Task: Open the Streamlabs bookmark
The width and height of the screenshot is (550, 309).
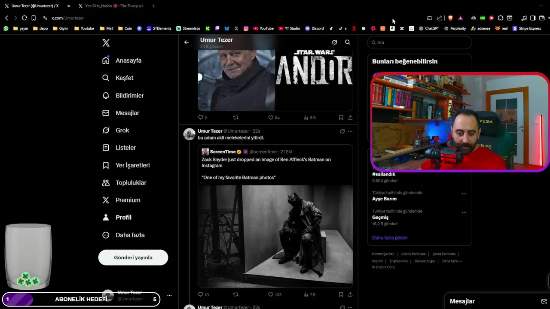Action: coord(188,28)
